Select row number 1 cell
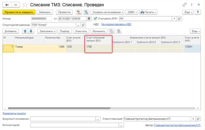Viewport: 205px width, 130px height. pos(8,48)
